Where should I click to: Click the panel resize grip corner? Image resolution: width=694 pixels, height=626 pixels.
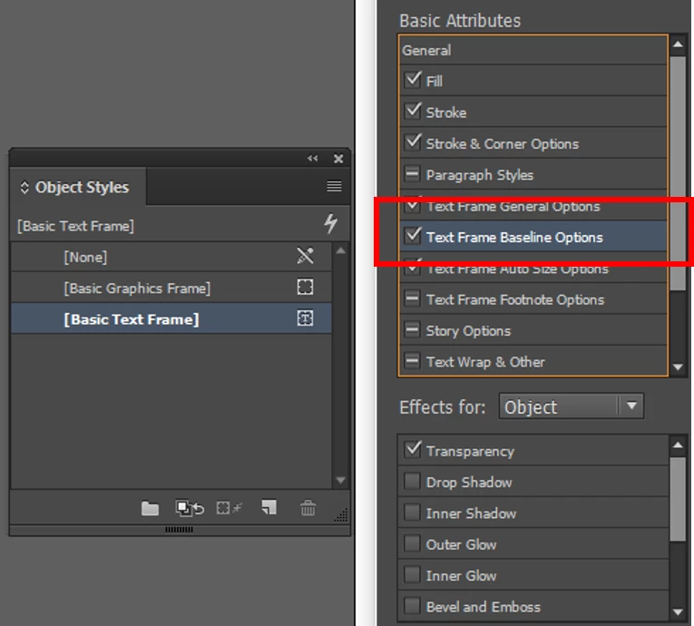[341, 515]
